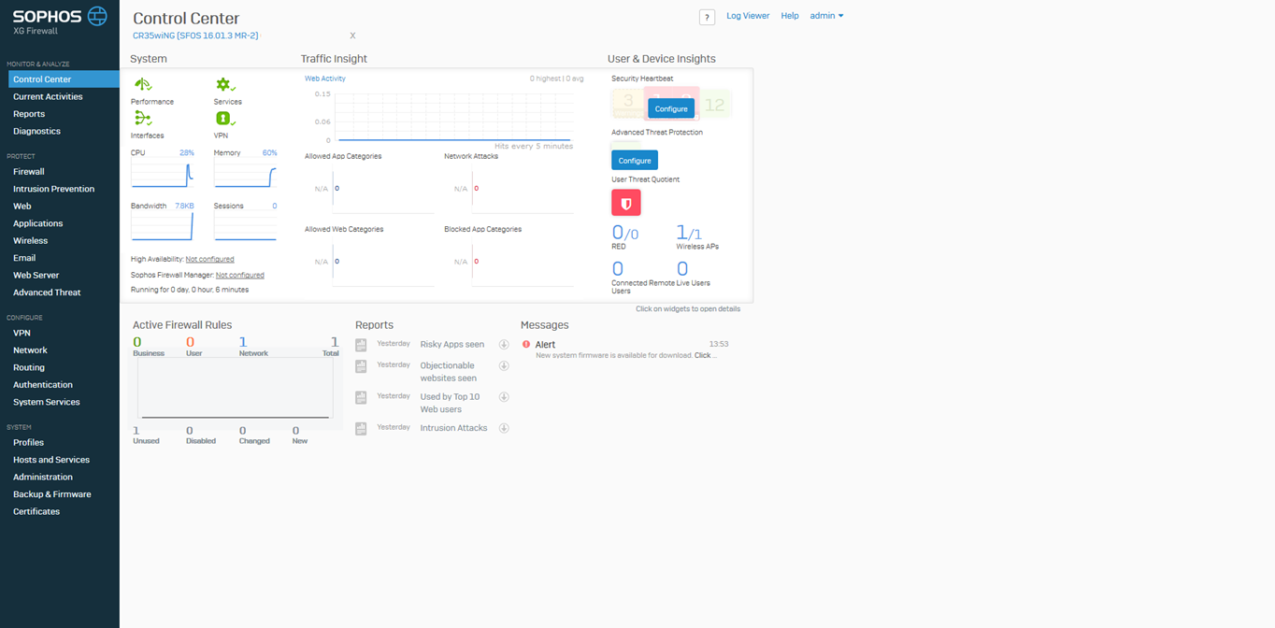Open Hosts and Services in the sidebar
The image size is (1275, 628).
(51, 460)
